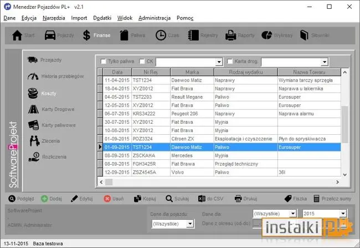Click the Dodaj add button
The image size is (360, 248).
point(52,199)
